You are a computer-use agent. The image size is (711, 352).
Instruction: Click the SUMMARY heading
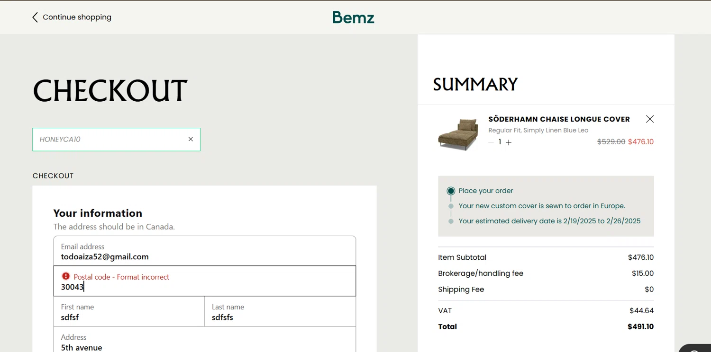[x=475, y=84]
